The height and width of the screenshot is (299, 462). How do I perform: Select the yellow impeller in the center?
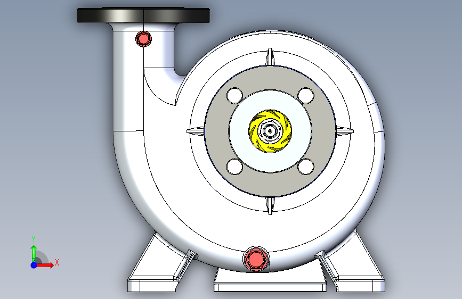click(270, 131)
